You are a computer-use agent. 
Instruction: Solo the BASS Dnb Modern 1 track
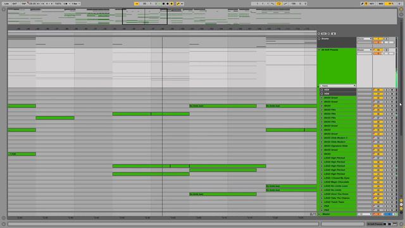(x=387, y=138)
